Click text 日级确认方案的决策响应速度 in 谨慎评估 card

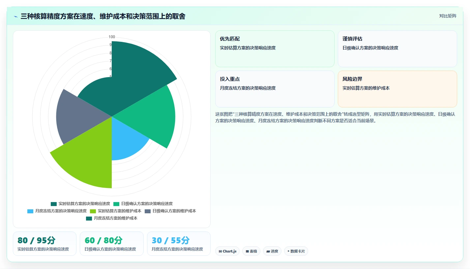tap(370, 48)
